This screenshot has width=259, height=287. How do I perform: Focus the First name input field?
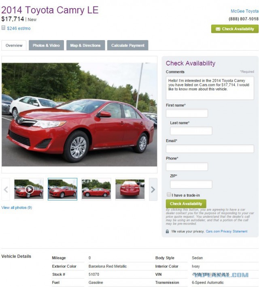[187, 113]
